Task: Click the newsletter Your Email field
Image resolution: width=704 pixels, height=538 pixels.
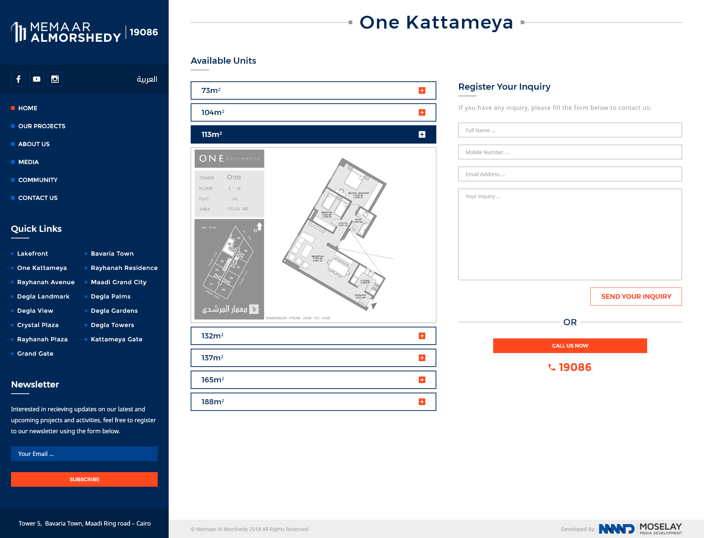Action: [84, 454]
